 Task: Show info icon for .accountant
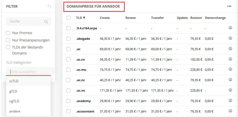pyautogui.click(x=230, y=111)
